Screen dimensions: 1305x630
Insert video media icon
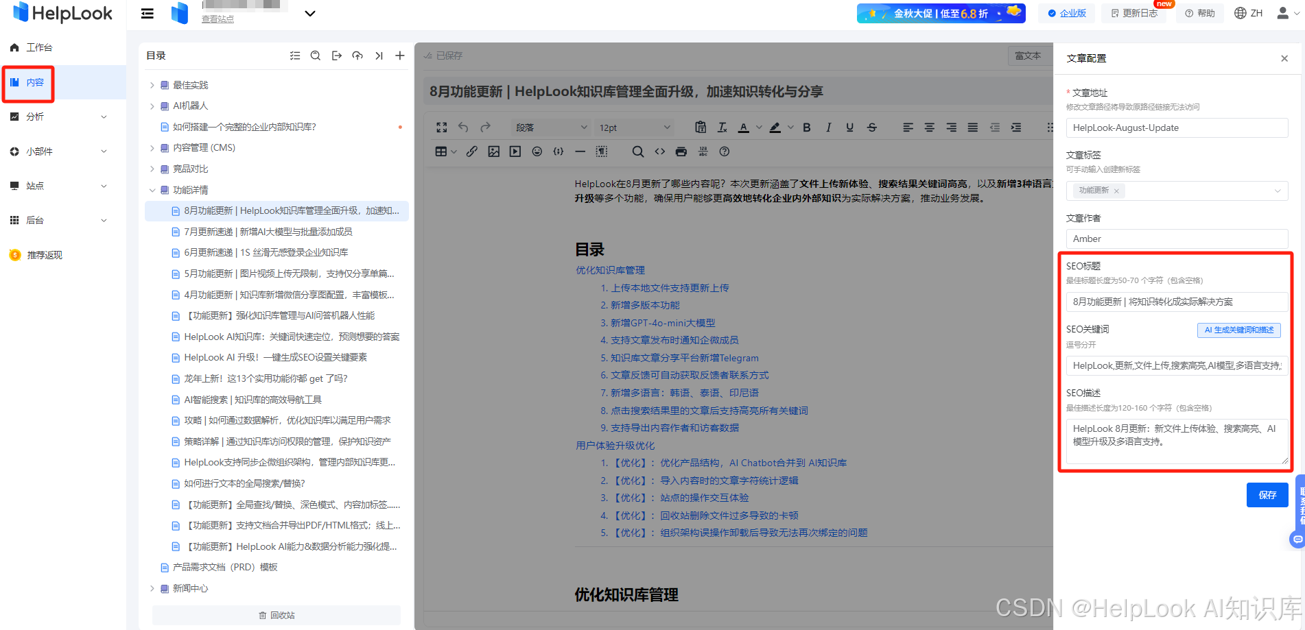tap(515, 152)
